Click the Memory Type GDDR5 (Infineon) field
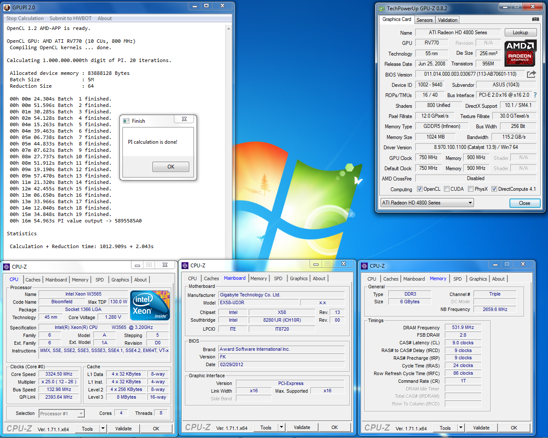This screenshot has height=438, width=548. coord(442,127)
